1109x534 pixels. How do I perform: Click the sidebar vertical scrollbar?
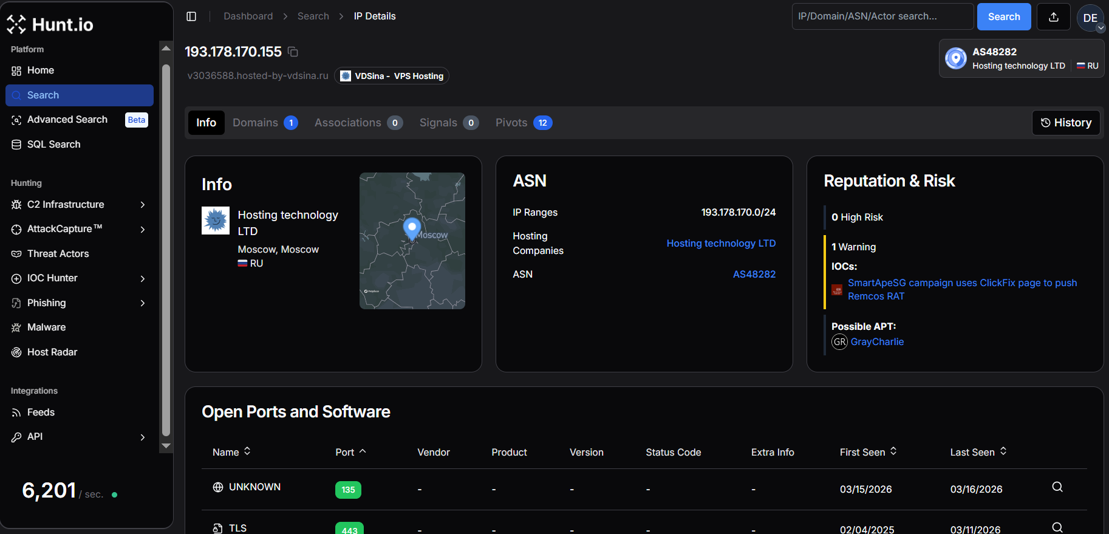pyautogui.click(x=166, y=249)
